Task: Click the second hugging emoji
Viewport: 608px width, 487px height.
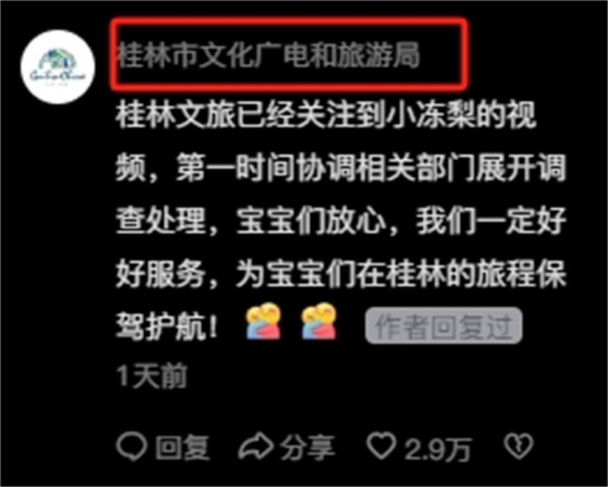Action: pos(319,322)
